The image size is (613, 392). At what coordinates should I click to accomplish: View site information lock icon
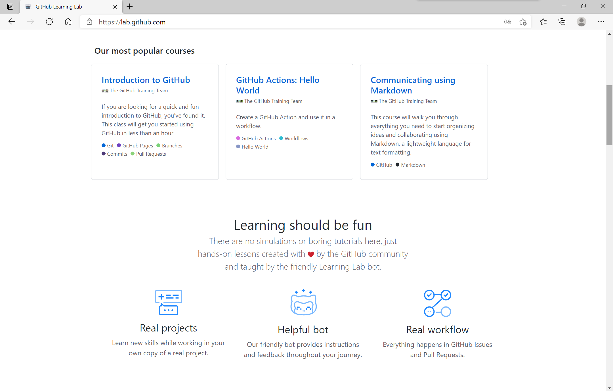tap(89, 22)
